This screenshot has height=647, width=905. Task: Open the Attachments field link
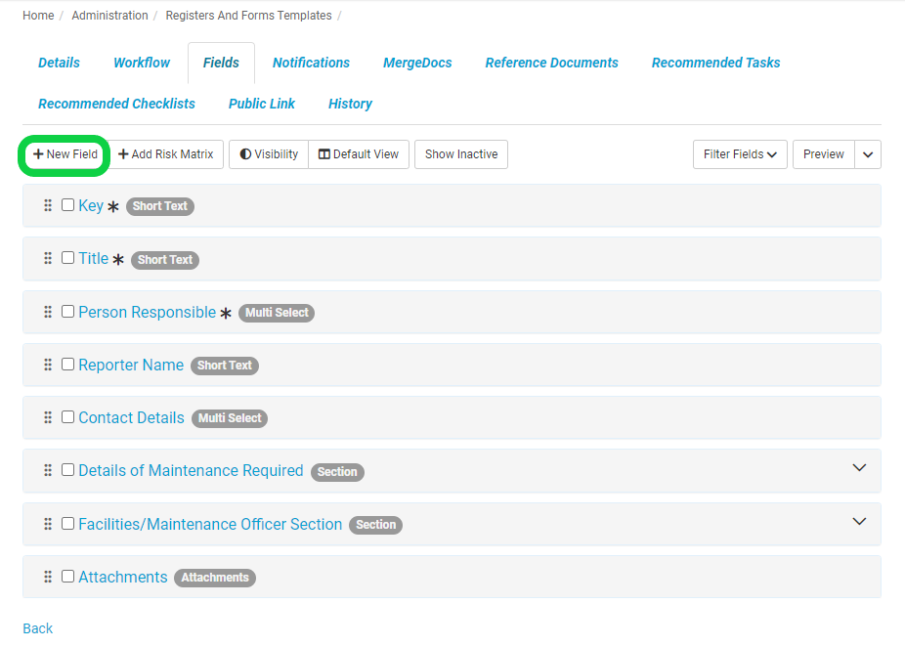coord(123,577)
